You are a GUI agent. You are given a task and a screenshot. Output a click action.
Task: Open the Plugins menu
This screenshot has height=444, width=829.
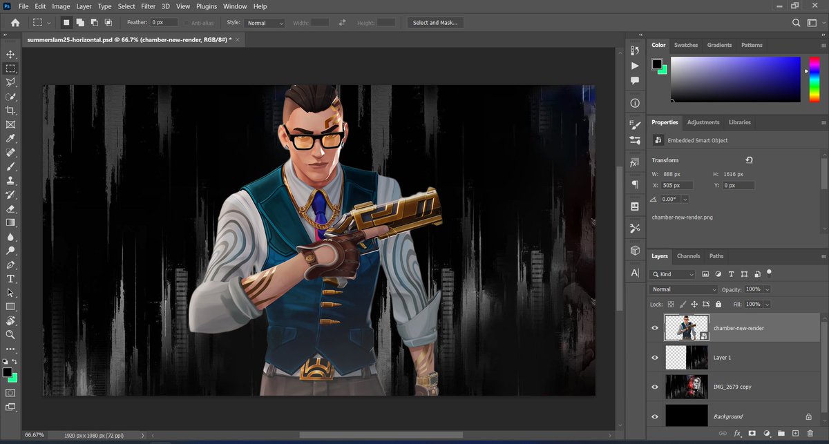tap(207, 6)
